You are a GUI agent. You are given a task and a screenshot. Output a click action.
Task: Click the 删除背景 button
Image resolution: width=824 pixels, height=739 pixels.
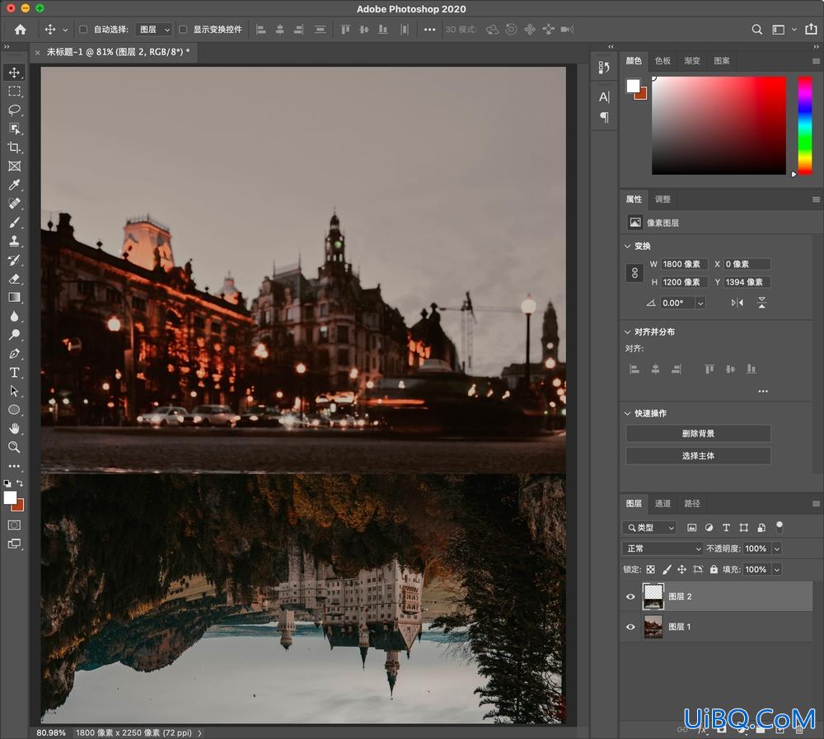click(698, 433)
